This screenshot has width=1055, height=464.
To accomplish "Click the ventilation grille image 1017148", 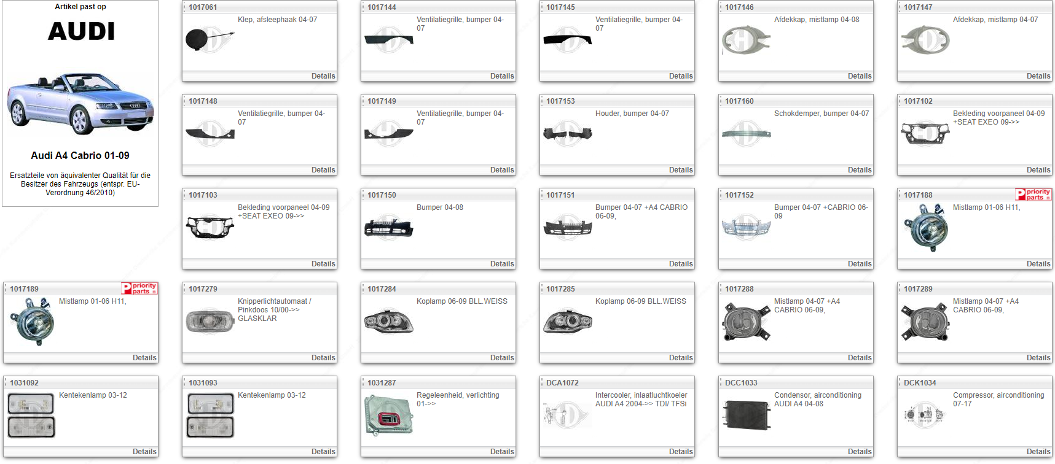I will (x=210, y=134).
